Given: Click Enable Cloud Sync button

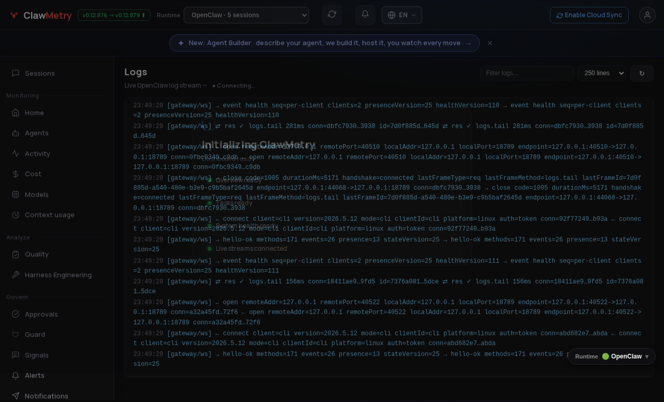Looking at the screenshot, I should point(589,15).
